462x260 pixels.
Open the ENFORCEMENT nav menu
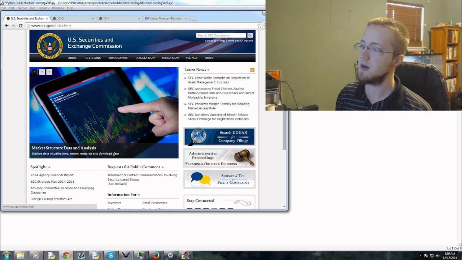click(x=118, y=58)
